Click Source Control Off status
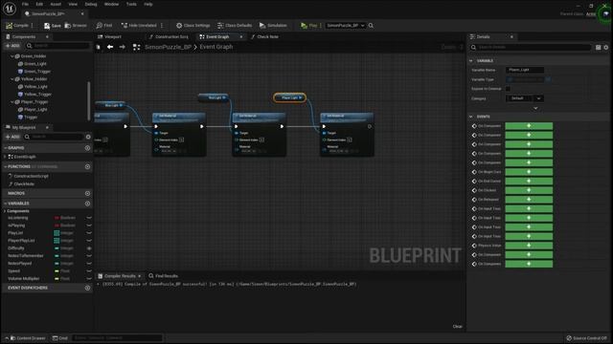 pyautogui.click(x=587, y=338)
